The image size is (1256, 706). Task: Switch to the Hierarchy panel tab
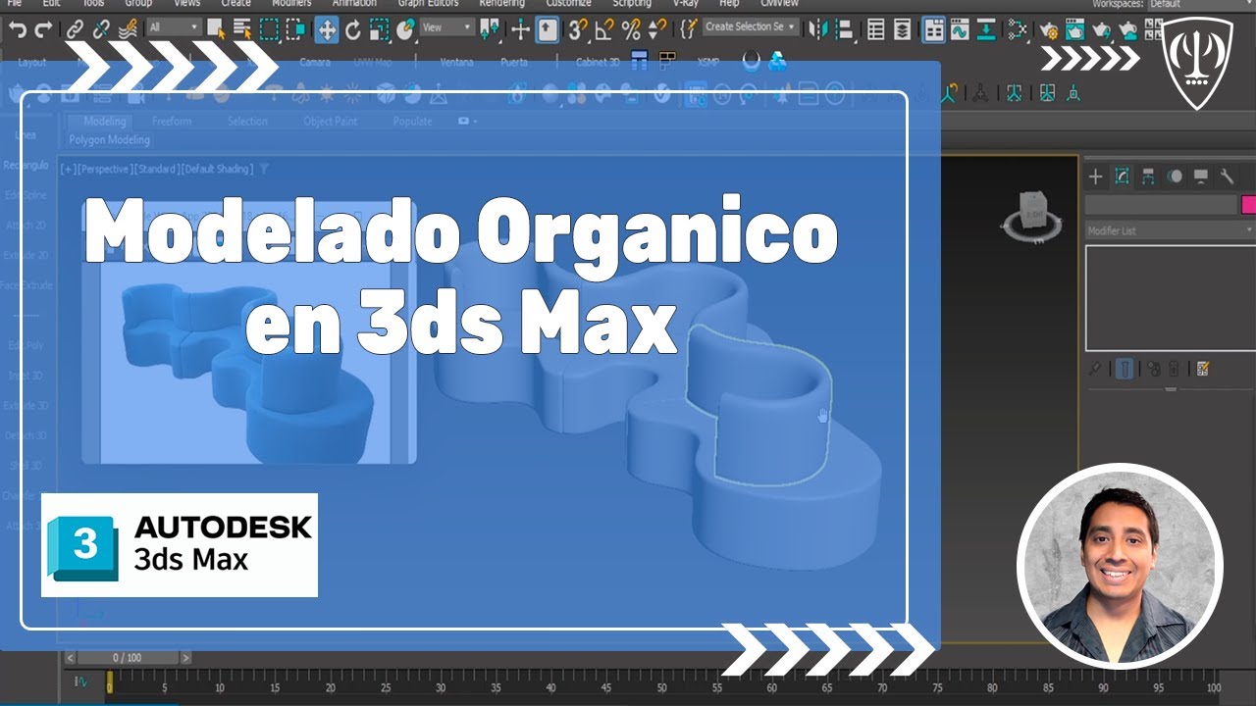(1149, 176)
